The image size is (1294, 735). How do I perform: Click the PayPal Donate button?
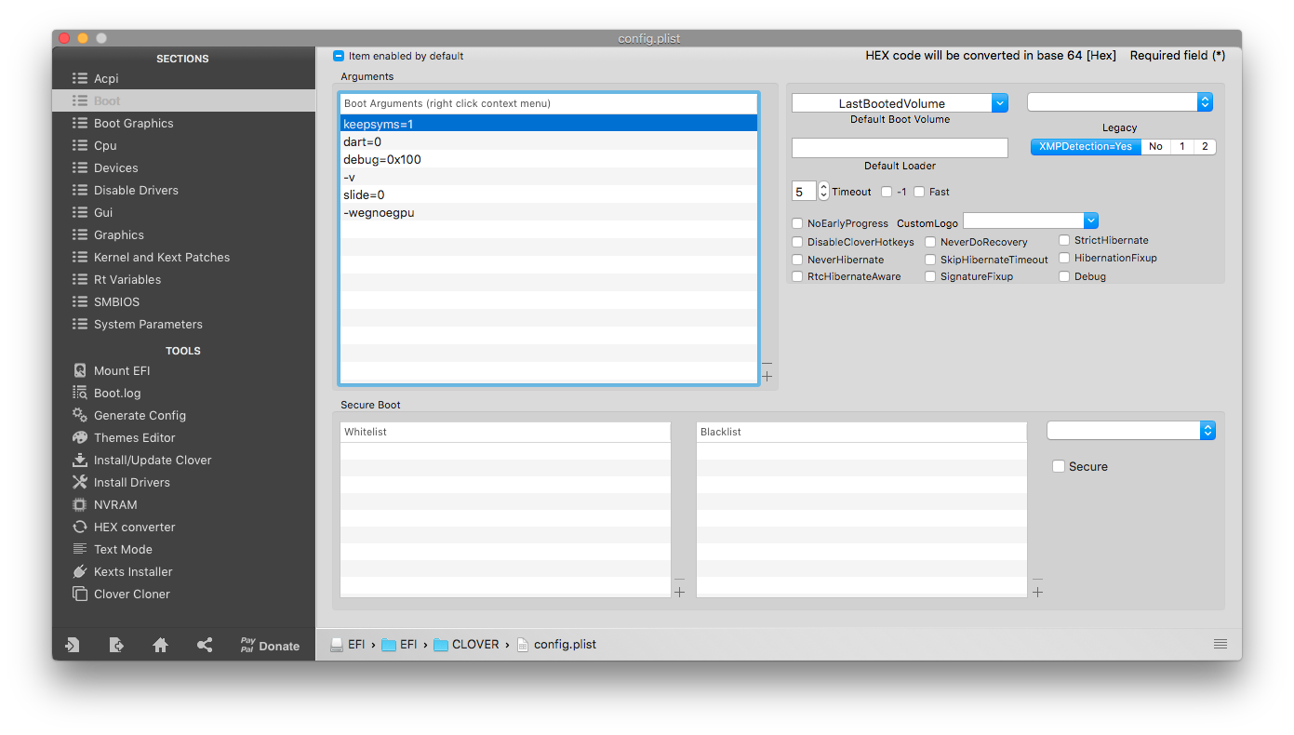pos(270,645)
